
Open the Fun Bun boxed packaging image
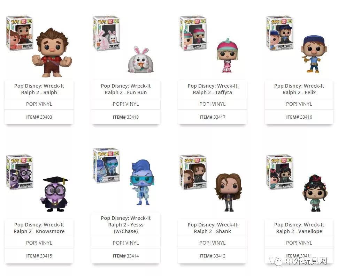tap(107, 33)
